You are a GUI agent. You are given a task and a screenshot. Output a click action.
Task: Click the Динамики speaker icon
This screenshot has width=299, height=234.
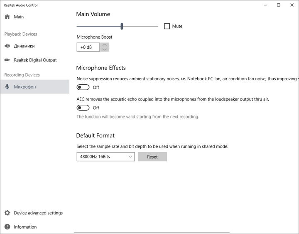point(7,46)
